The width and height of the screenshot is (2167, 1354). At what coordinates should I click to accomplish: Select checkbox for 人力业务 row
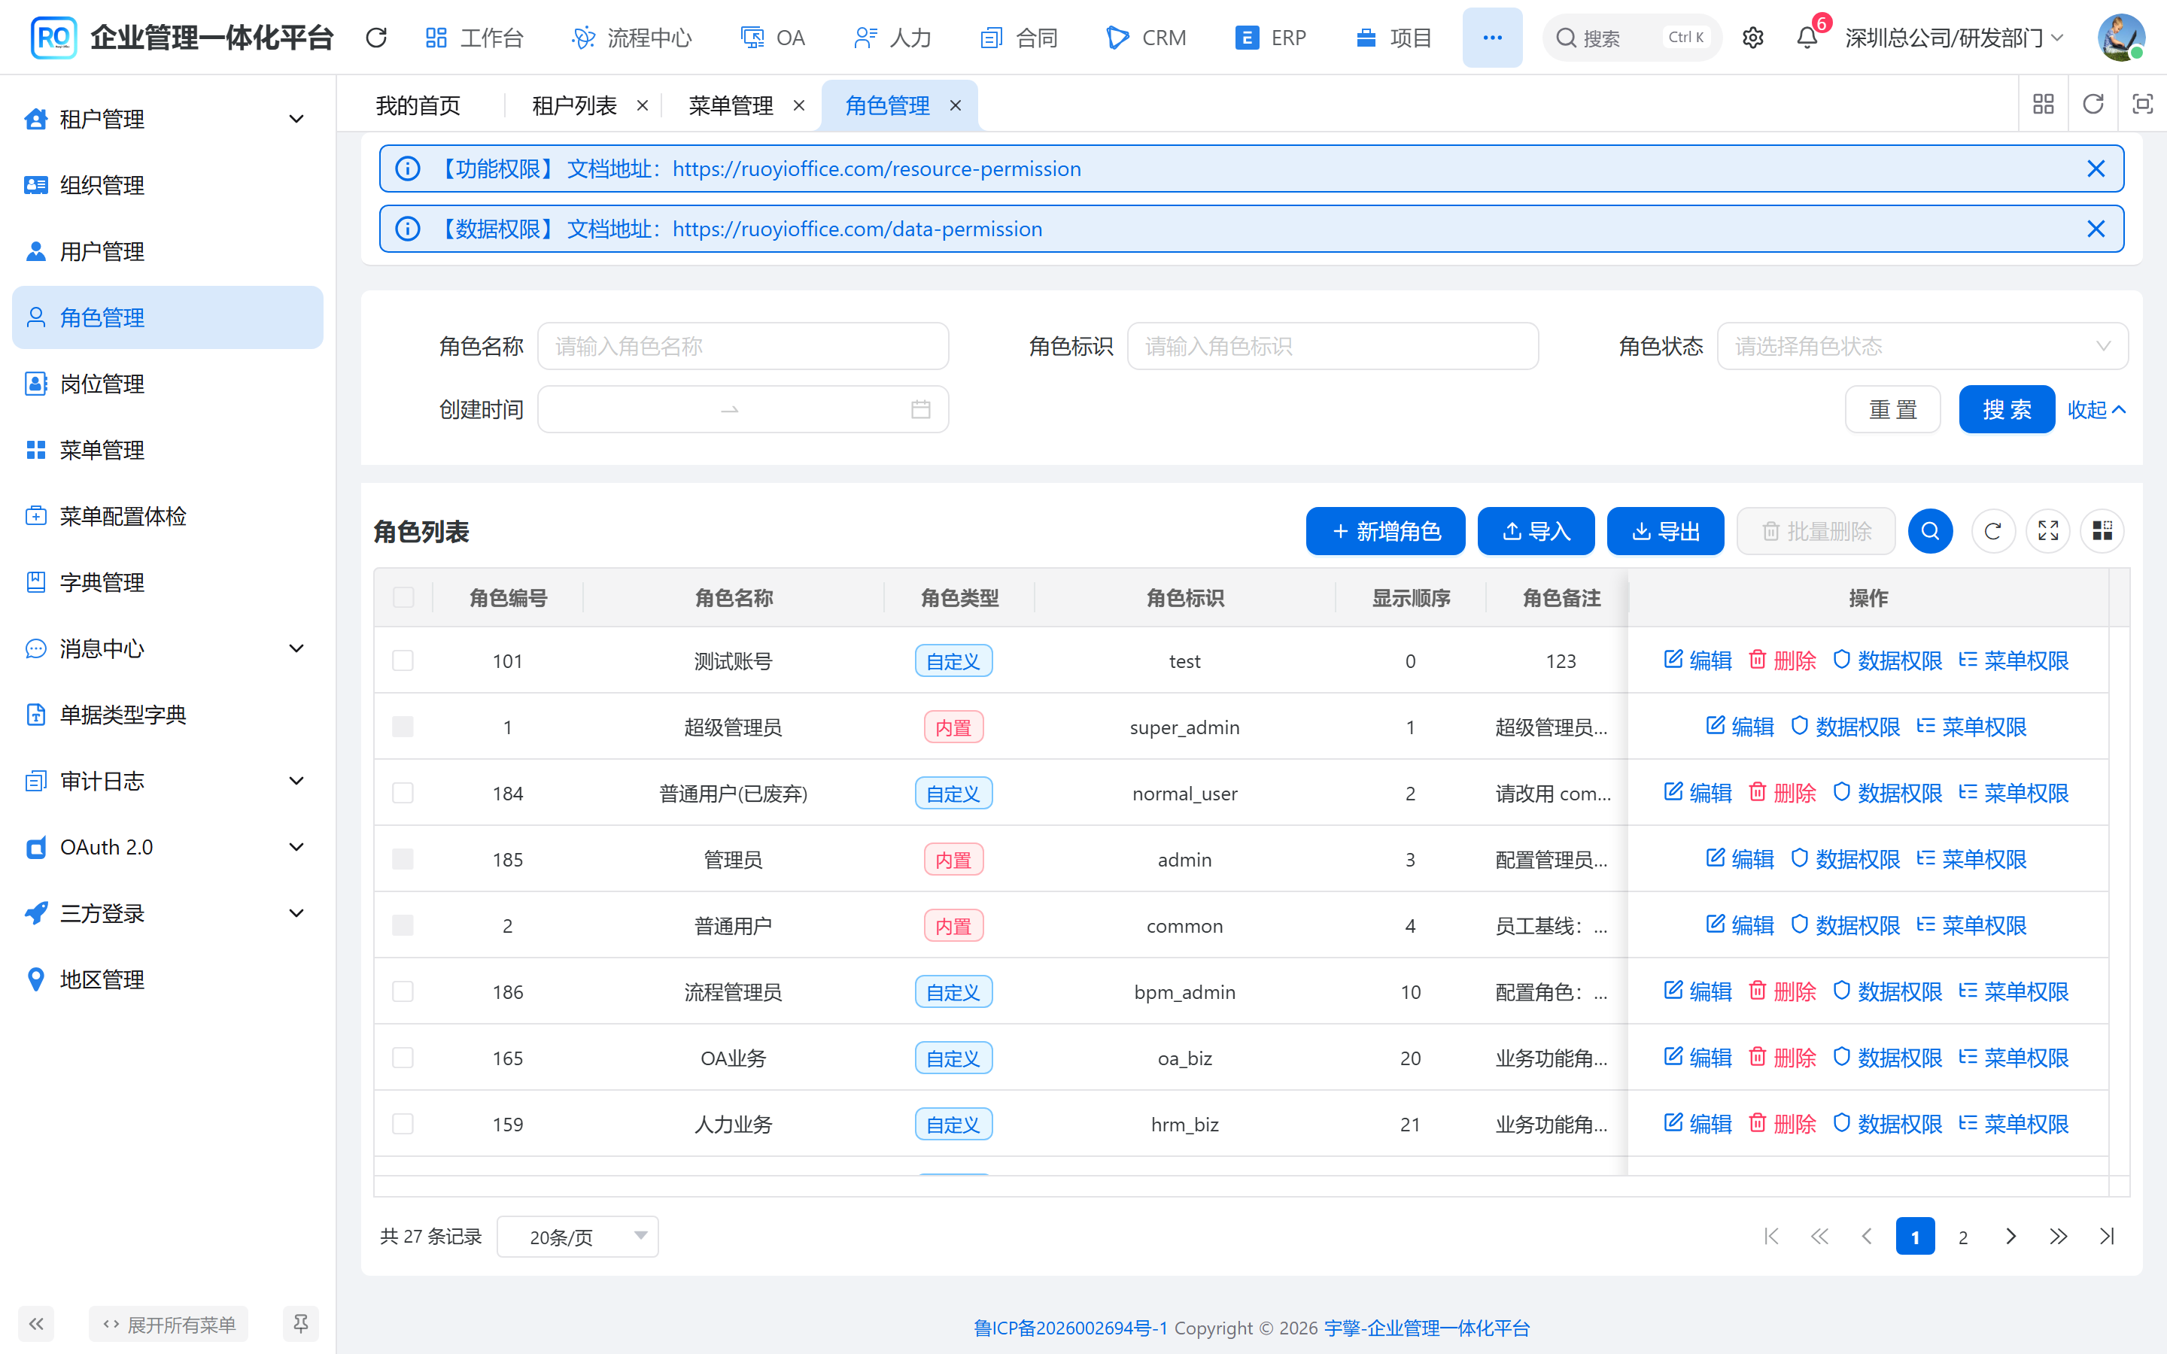pyautogui.click(x=403, y=1124)
